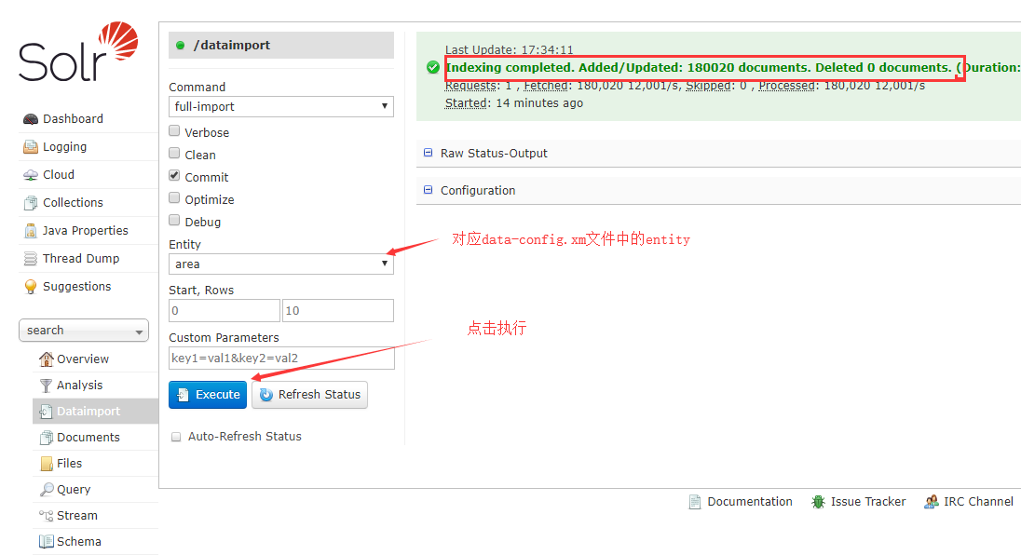The width and height of the screenshot is (1021, 555).
Task: Check the Auto-Refresh Status box
Action: [x=176, y=436]
